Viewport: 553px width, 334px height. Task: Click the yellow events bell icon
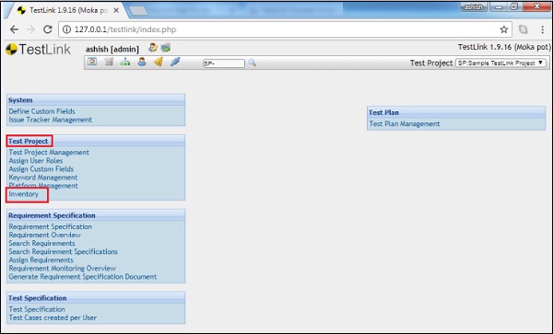[x=159, y=63]
